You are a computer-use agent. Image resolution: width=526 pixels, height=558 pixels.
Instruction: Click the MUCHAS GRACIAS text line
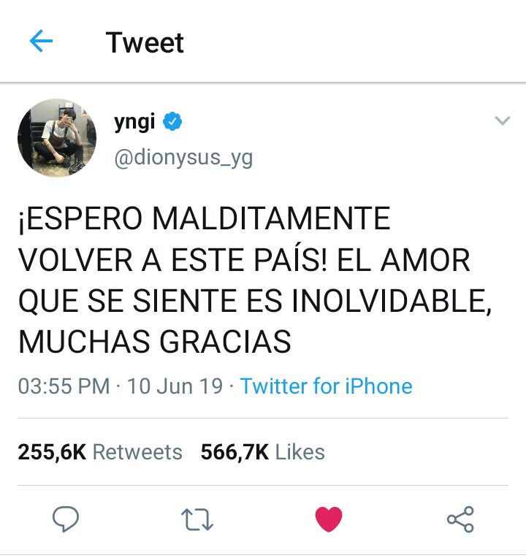[x=155, y=342]
